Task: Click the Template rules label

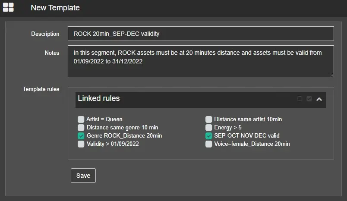Action: pos(41,89)
